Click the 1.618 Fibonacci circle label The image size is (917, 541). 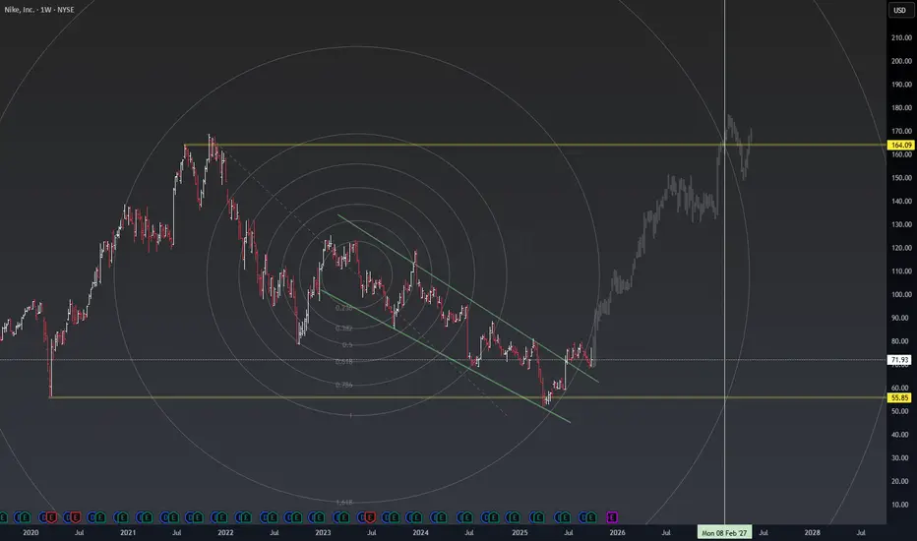point(344,503)
